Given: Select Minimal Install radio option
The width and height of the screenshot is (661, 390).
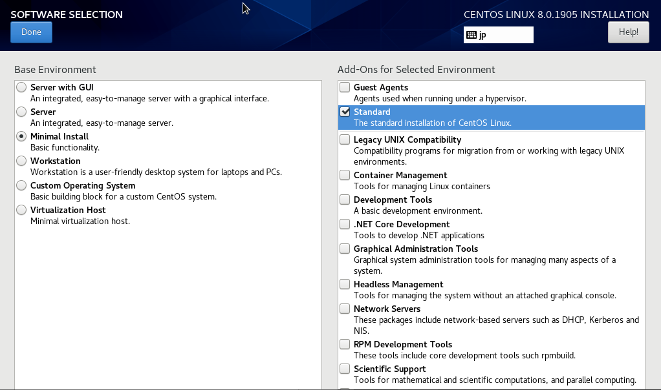Looking at the screenshot, I should coord(22,136).
